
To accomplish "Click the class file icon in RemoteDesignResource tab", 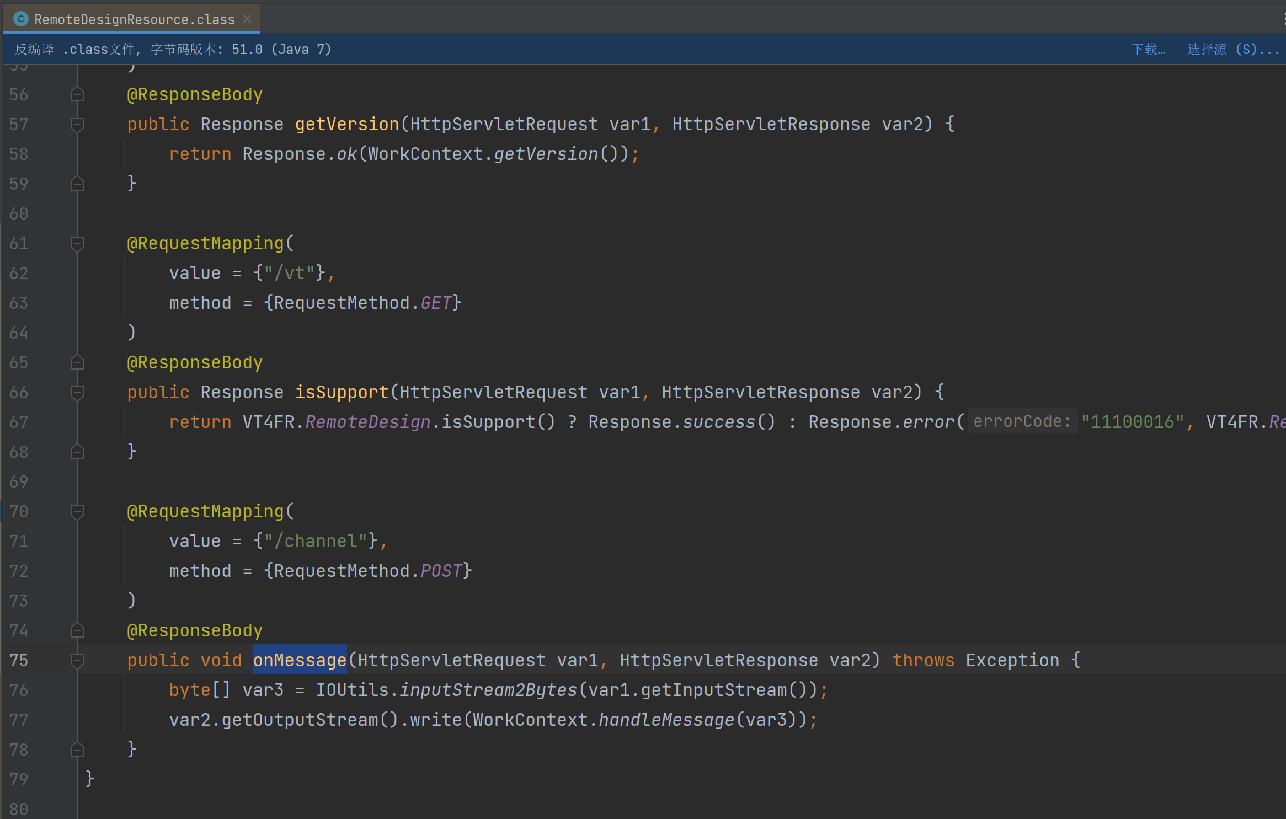I will [21, 19].
